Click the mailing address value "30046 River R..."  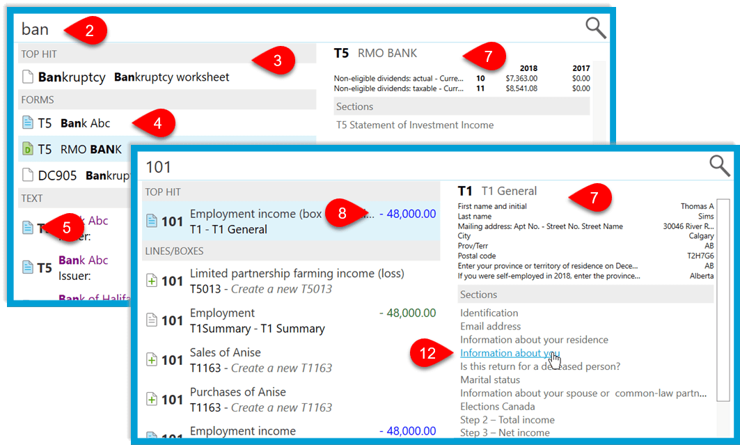688,226
